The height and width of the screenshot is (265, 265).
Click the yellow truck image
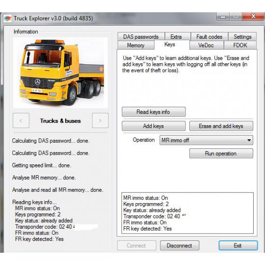click(x=60, y=73)
